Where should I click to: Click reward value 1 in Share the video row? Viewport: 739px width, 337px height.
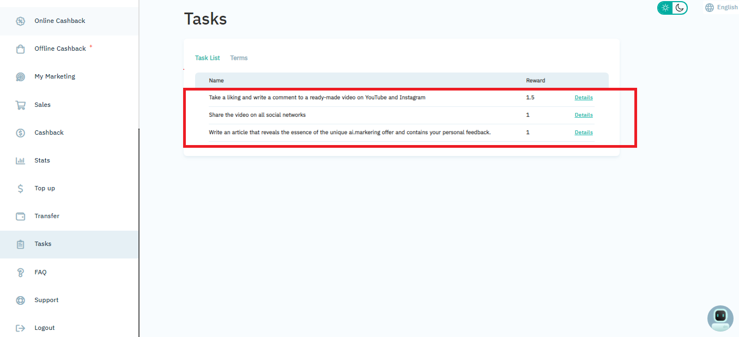pos(528,115)
